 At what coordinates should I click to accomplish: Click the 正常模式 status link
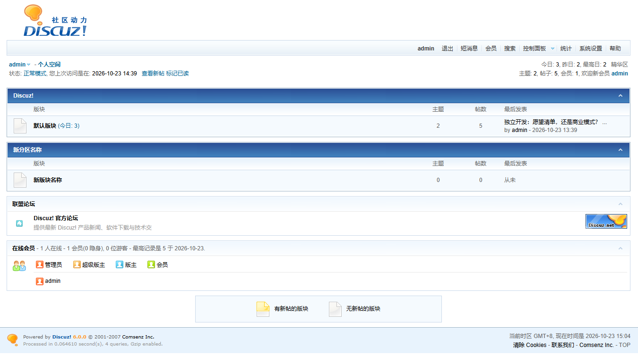[35, 74]
